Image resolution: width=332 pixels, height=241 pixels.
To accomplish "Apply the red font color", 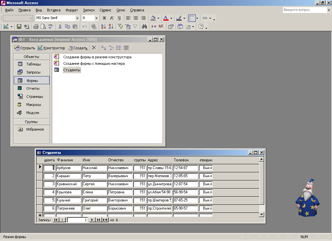I will 166,18.
